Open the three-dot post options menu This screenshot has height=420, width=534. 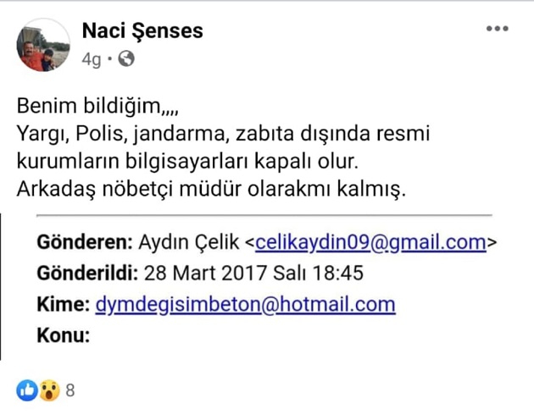(x=497, y=30)
